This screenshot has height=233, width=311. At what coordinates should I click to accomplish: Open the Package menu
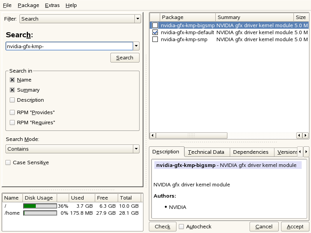point(28,5)
